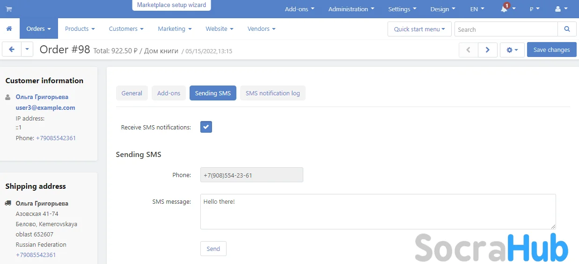Expand the Quick start menu dropdown

pyautogui.click(x=419, y=29)
